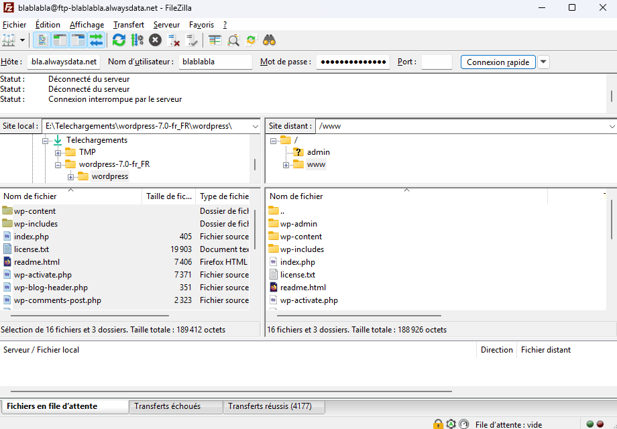The image size is (617, 429).
Task: Open the directory listing filters icon
Action: (x=215, y=40)
